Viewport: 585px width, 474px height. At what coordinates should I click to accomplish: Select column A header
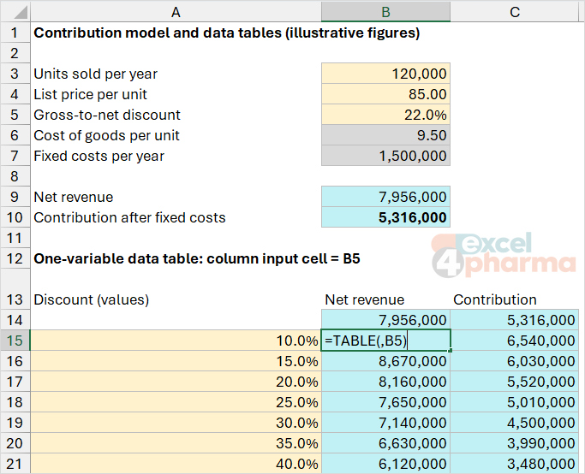click(x=176, y=12)
